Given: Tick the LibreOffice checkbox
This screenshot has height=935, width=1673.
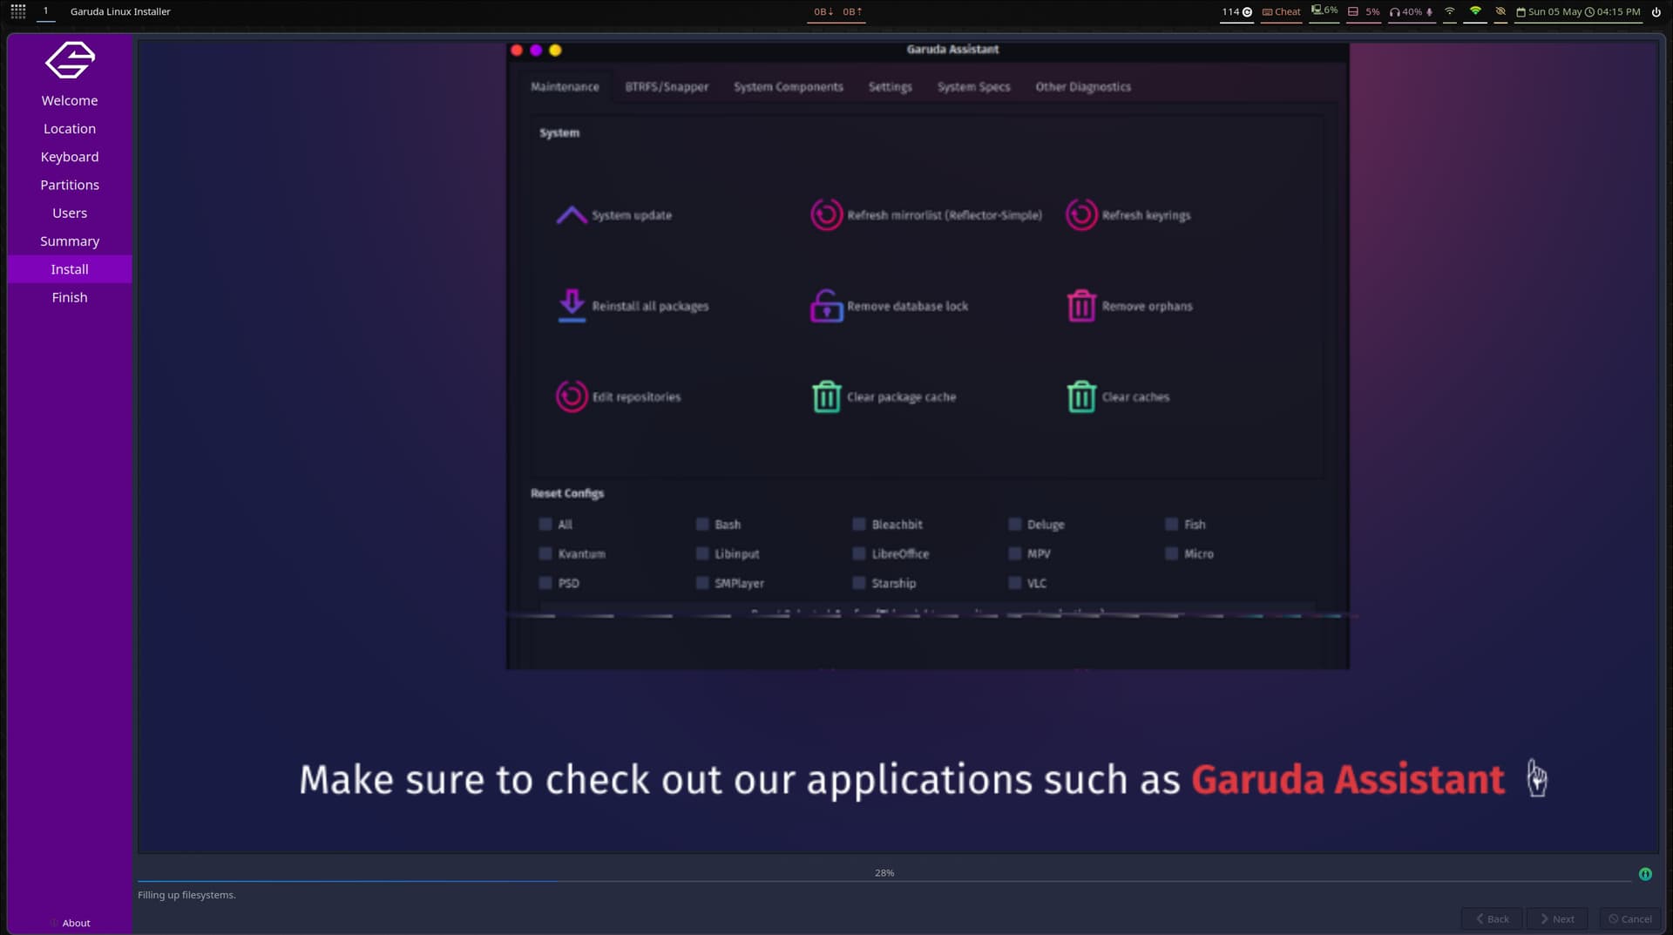Looking at the screenshot, I should [859, 554].
